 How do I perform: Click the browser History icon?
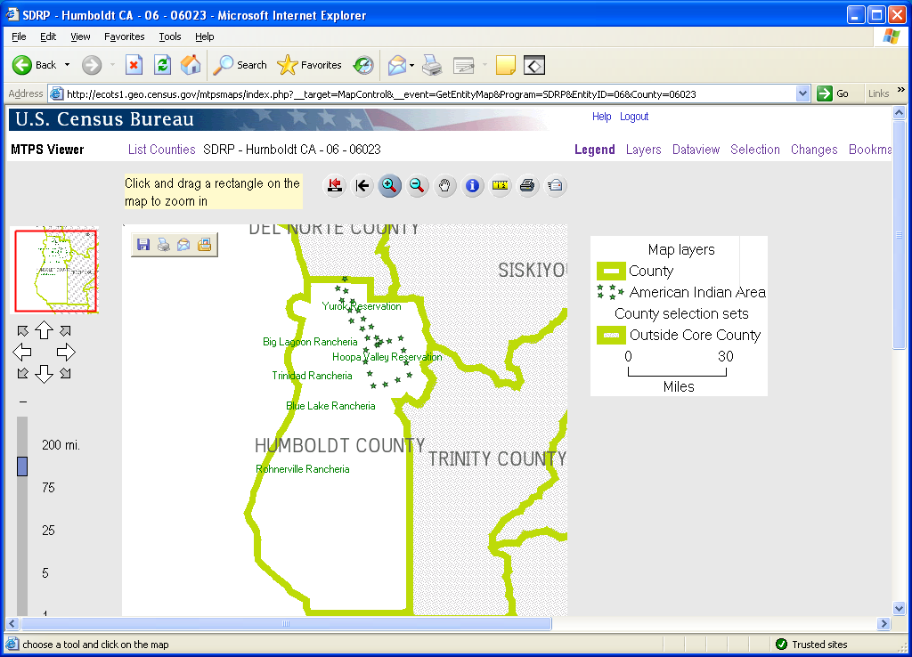coord(363,65)
